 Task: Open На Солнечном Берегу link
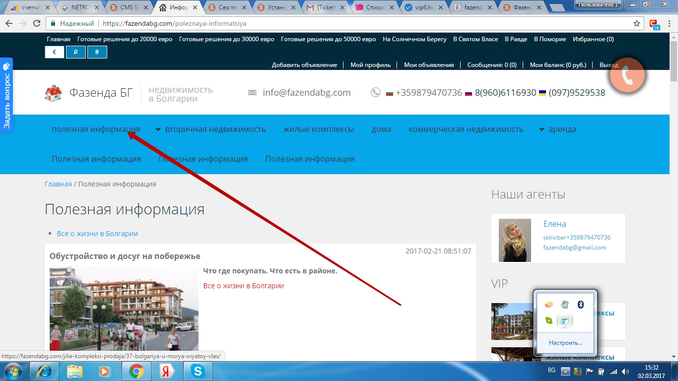(414, 39)
